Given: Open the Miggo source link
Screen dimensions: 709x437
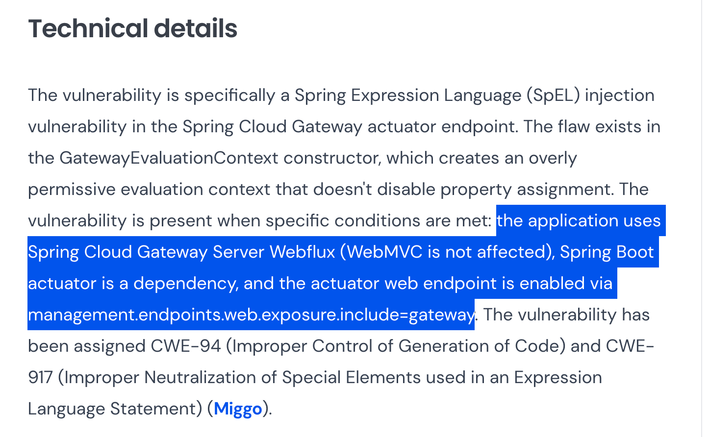Looking at the screenshot, I should tap(238, 409).
